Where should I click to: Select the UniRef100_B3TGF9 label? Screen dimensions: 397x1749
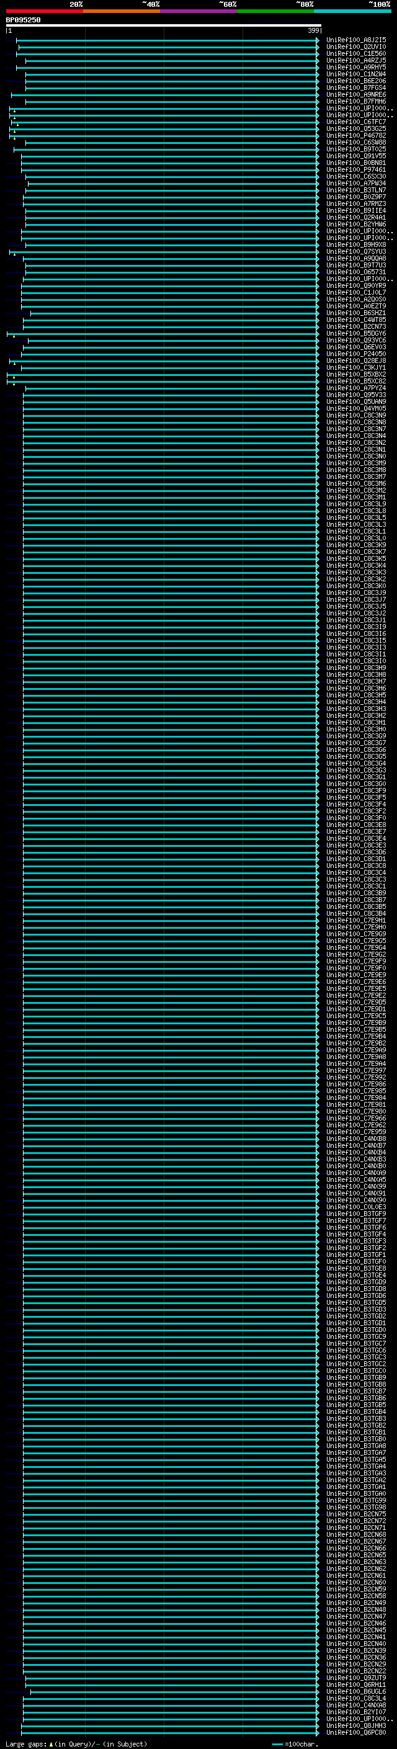(356, 1214)
